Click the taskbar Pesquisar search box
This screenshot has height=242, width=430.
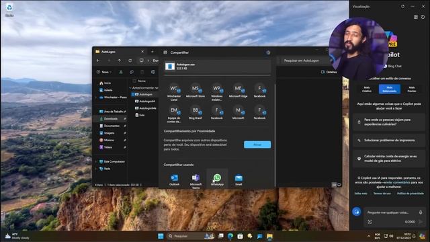pyautogui.click(x=191, y=236)
